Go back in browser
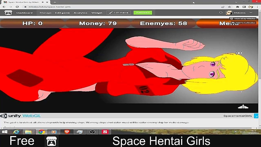261x147 pixels. point(4,7)
